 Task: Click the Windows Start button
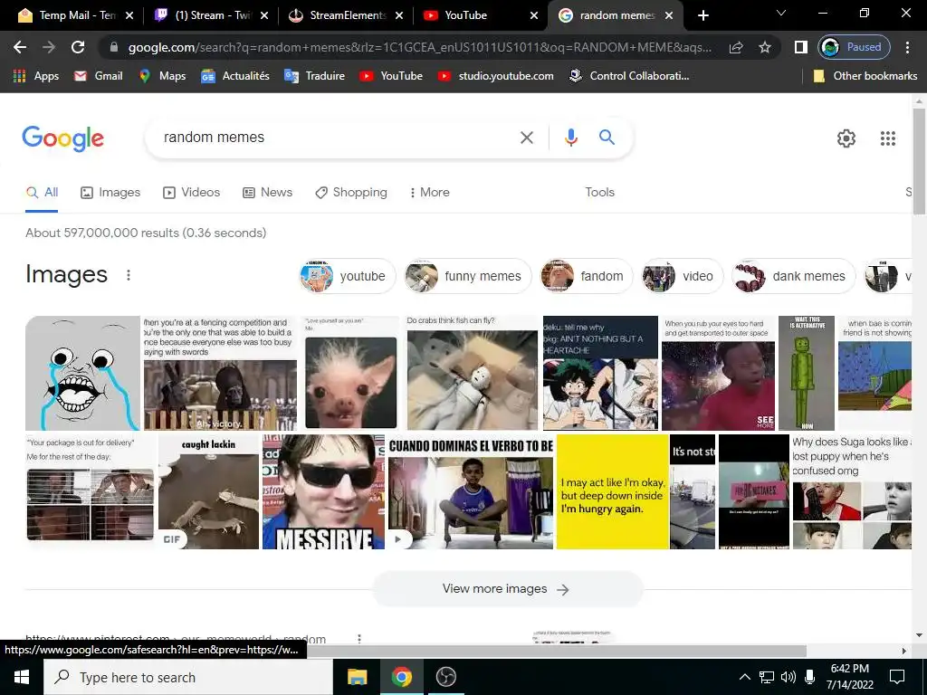[22, 677]
